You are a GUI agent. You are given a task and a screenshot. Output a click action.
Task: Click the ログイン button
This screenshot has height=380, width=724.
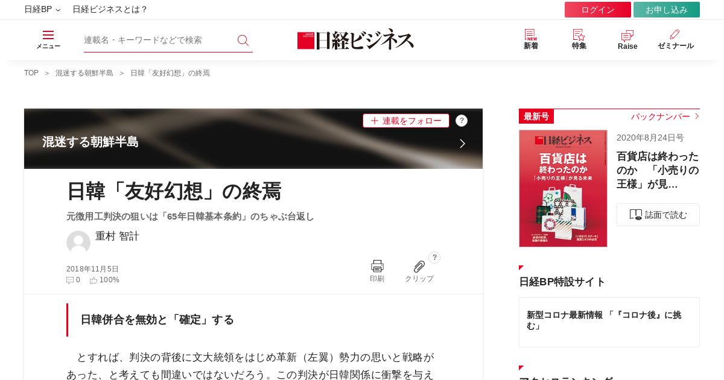click(598, 10)
